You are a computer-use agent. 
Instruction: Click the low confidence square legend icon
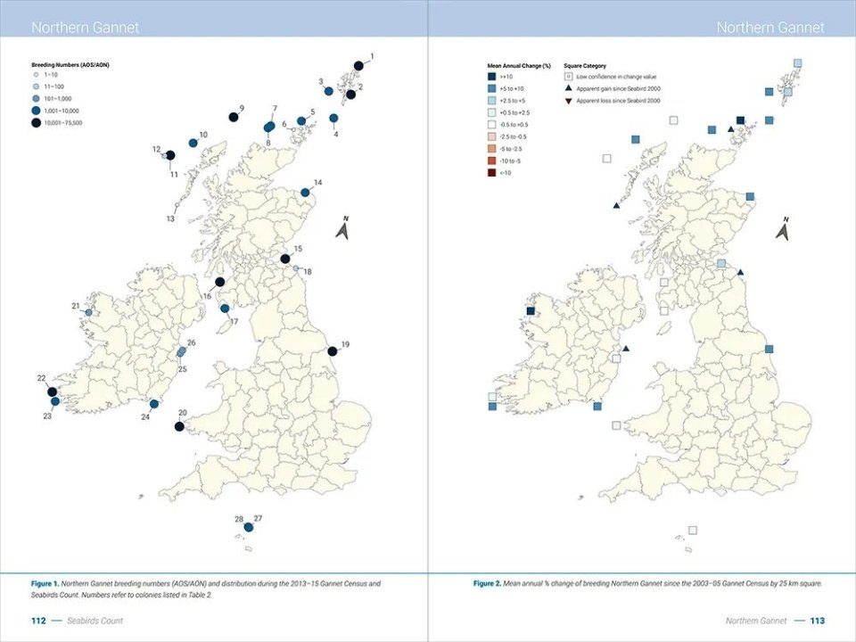click(568, 76)
